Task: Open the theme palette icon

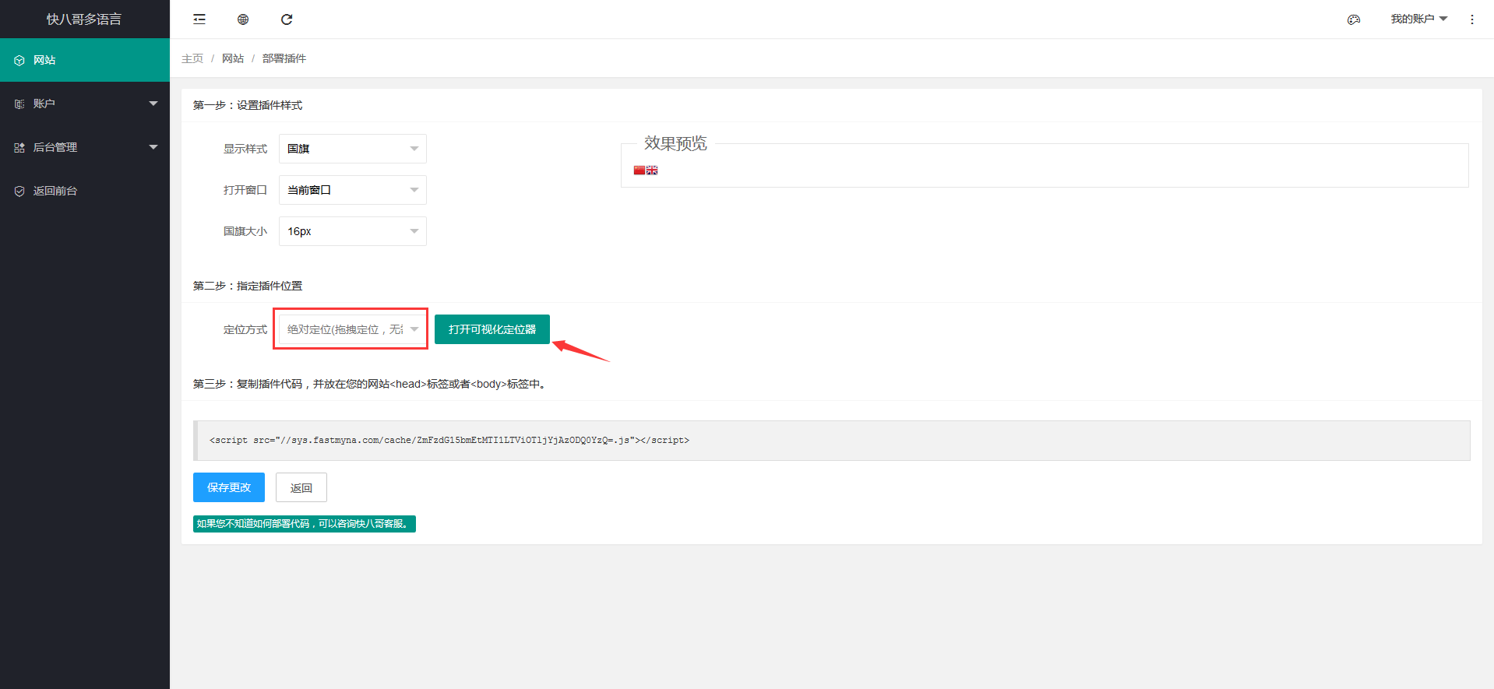Action: [x=1354, y=19]
